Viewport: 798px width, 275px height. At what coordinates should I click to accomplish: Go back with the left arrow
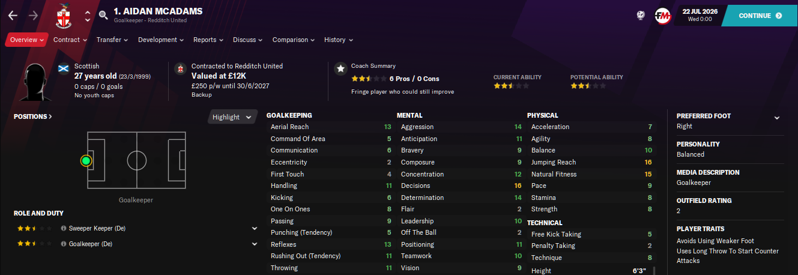(13, 16)
